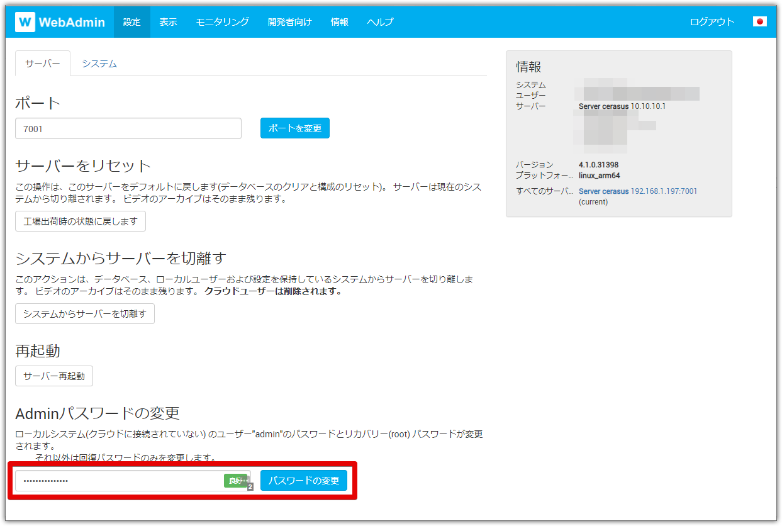Click the WebAdmin W logo icon
The width and height of the screenshot is (782, 526).
26,22
